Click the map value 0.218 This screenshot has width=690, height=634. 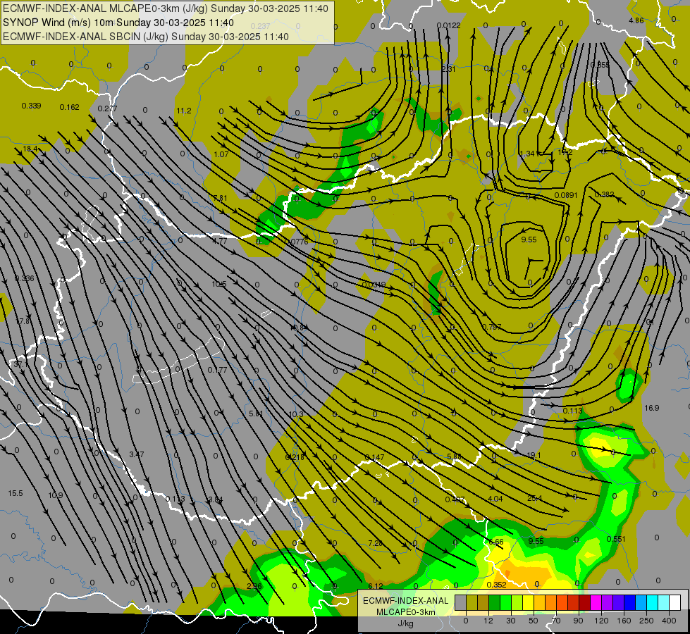click(x=295, y=457)
